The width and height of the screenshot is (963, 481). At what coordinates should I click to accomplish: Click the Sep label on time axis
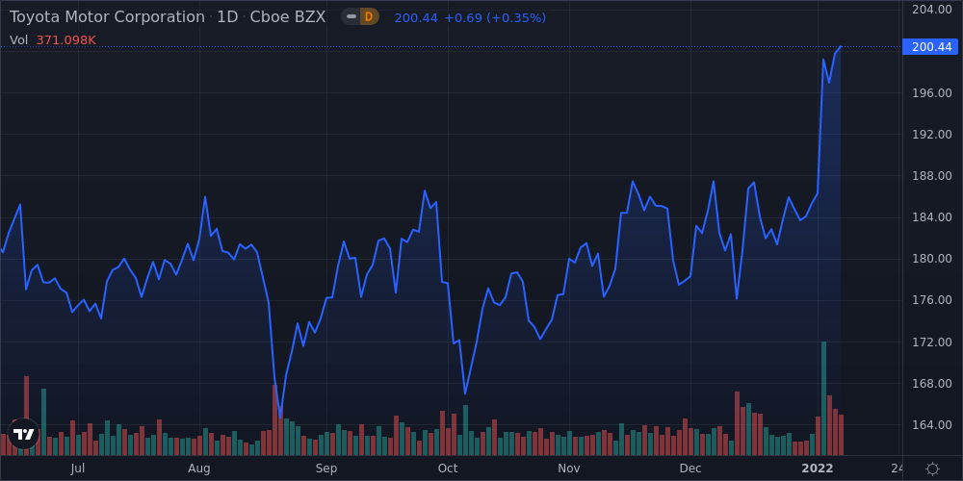pyautogui.click(x=326, y=468)
